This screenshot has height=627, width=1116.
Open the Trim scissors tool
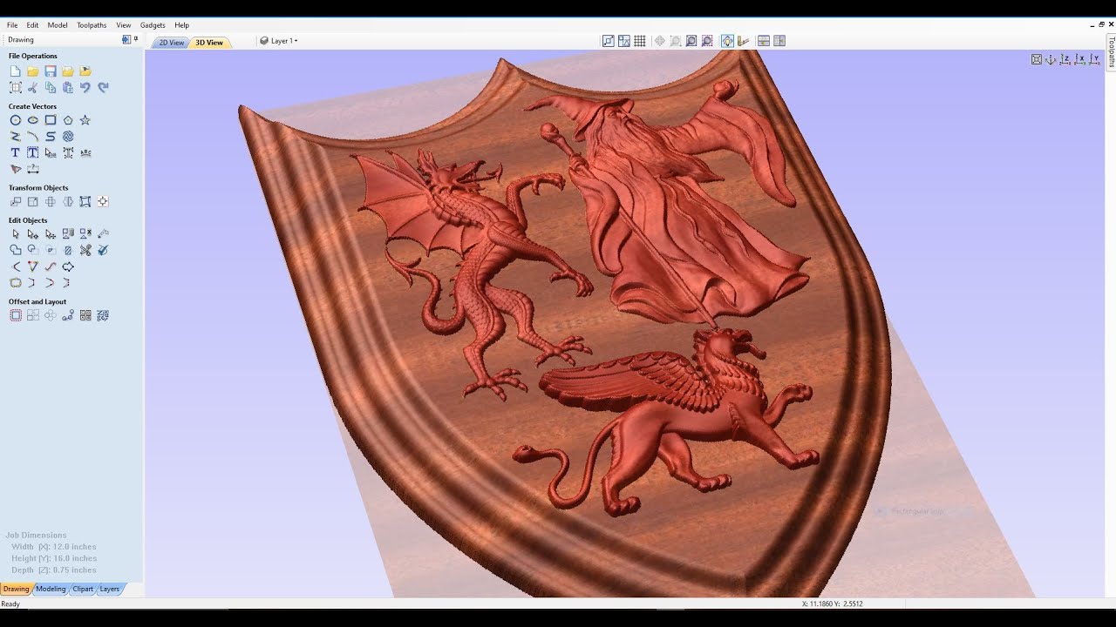[x=85, y=250]
